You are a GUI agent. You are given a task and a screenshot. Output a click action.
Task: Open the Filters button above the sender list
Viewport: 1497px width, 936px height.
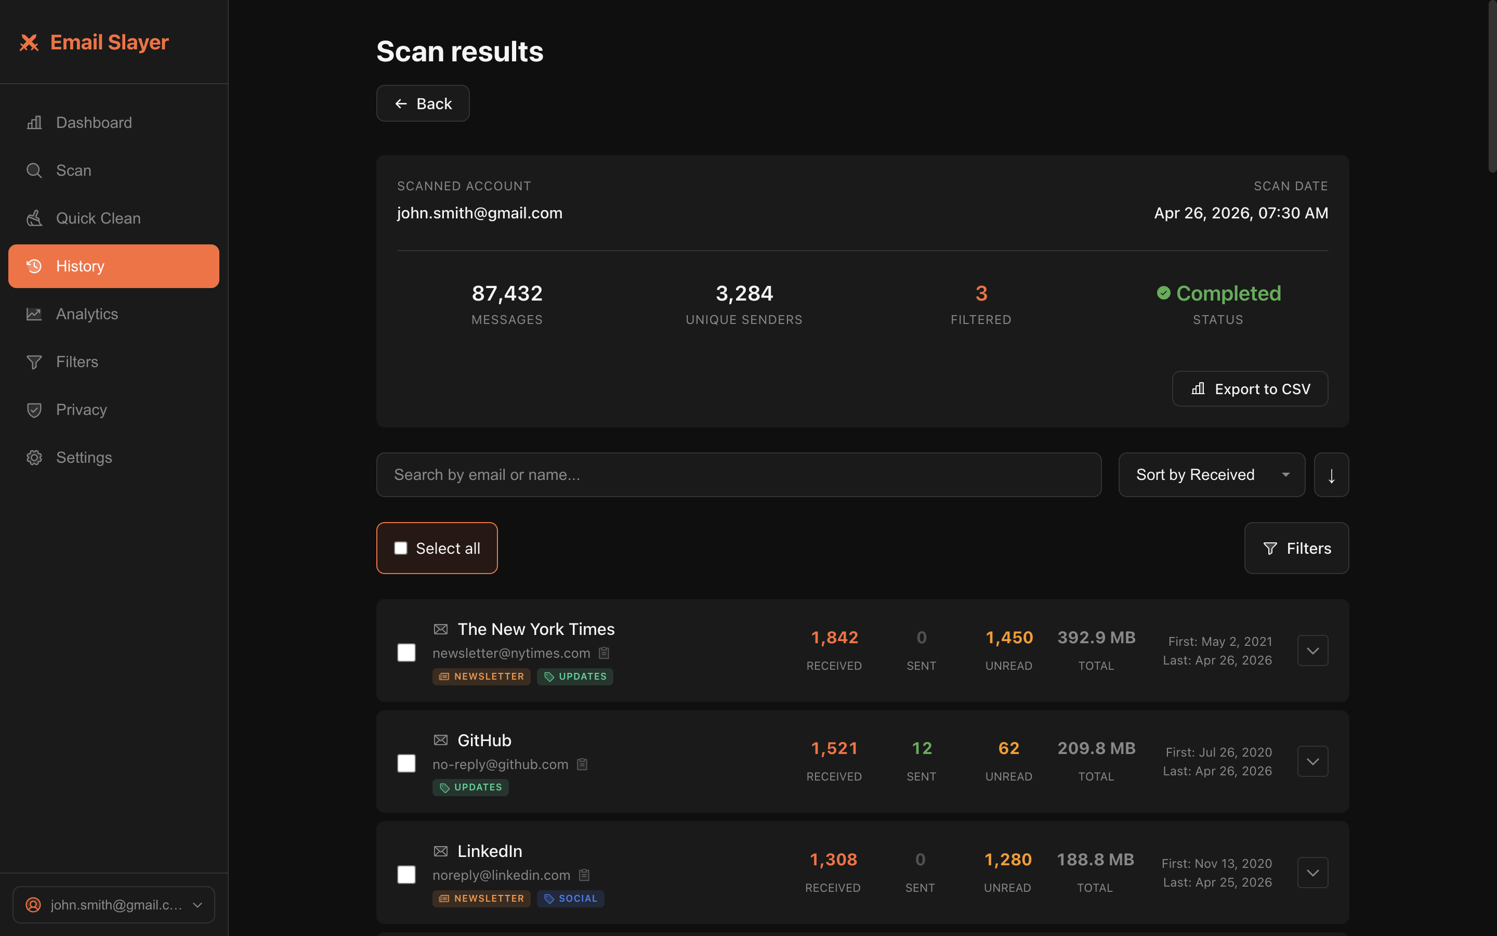click(1296, 549)
